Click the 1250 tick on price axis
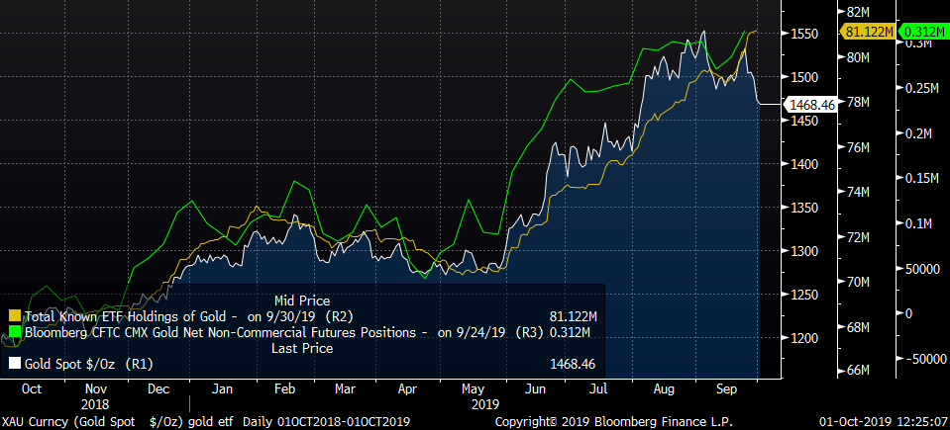Image resolution: width=950 pixels, height=430 pixels. (x=804, y=296)
